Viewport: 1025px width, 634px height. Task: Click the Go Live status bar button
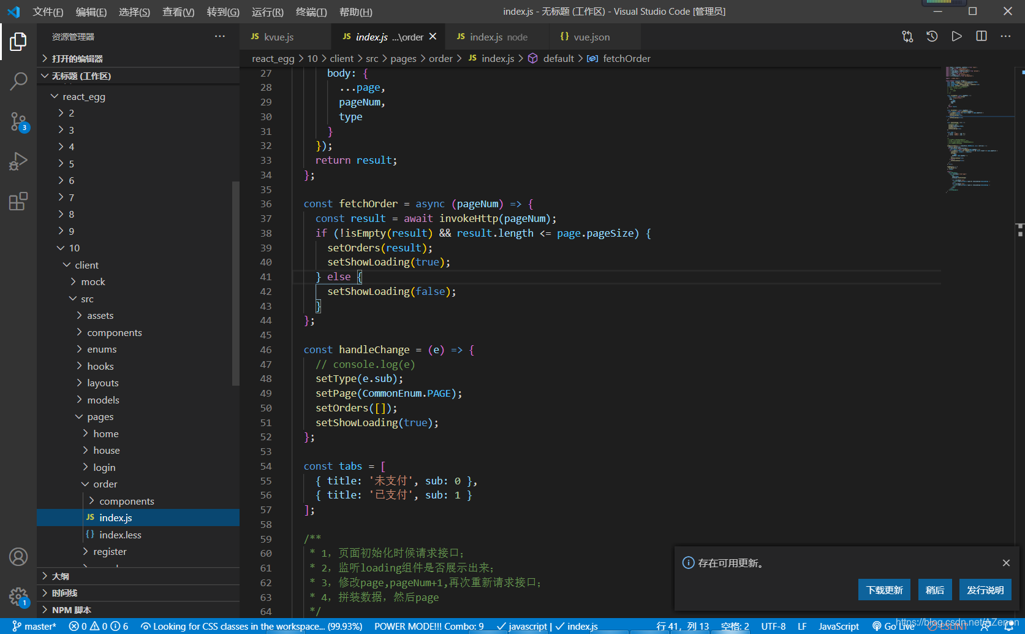[x=893, y=626]
